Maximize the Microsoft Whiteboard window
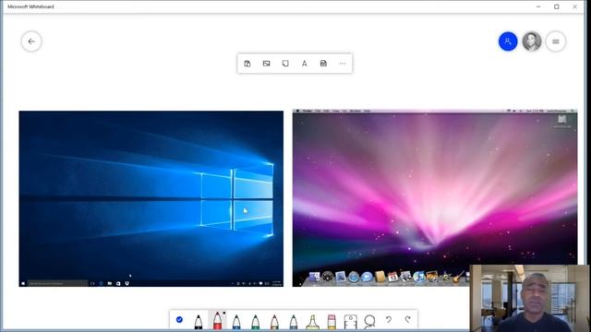The image size is (591, 332). (x=556, y=6)
